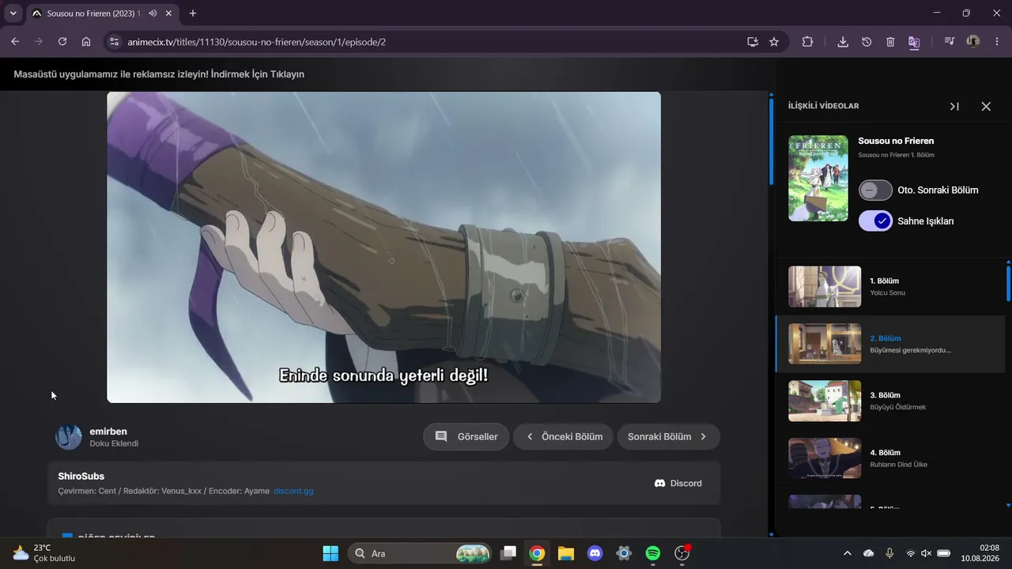
Task: Open a new browser tab
Action: pyautogui.click(x=193, y=13)
